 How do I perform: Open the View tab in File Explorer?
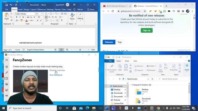coord(135,61)
